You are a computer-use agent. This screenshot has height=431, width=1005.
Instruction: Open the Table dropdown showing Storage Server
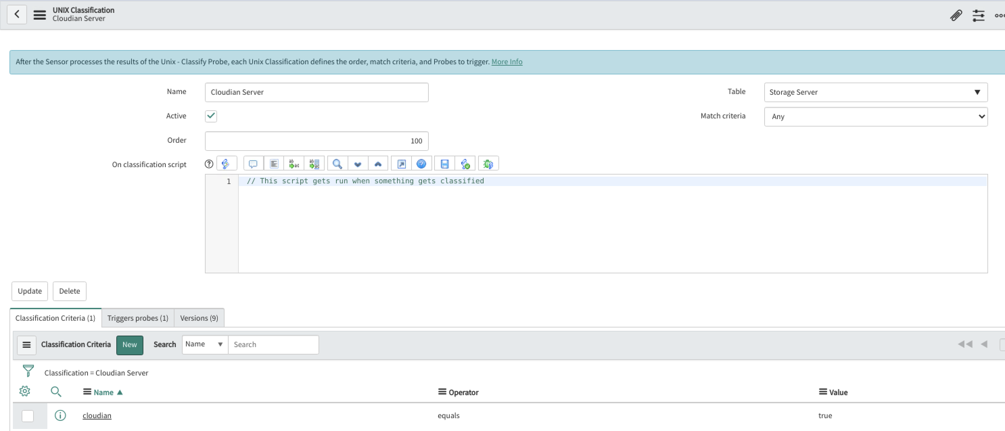(876, 92)
